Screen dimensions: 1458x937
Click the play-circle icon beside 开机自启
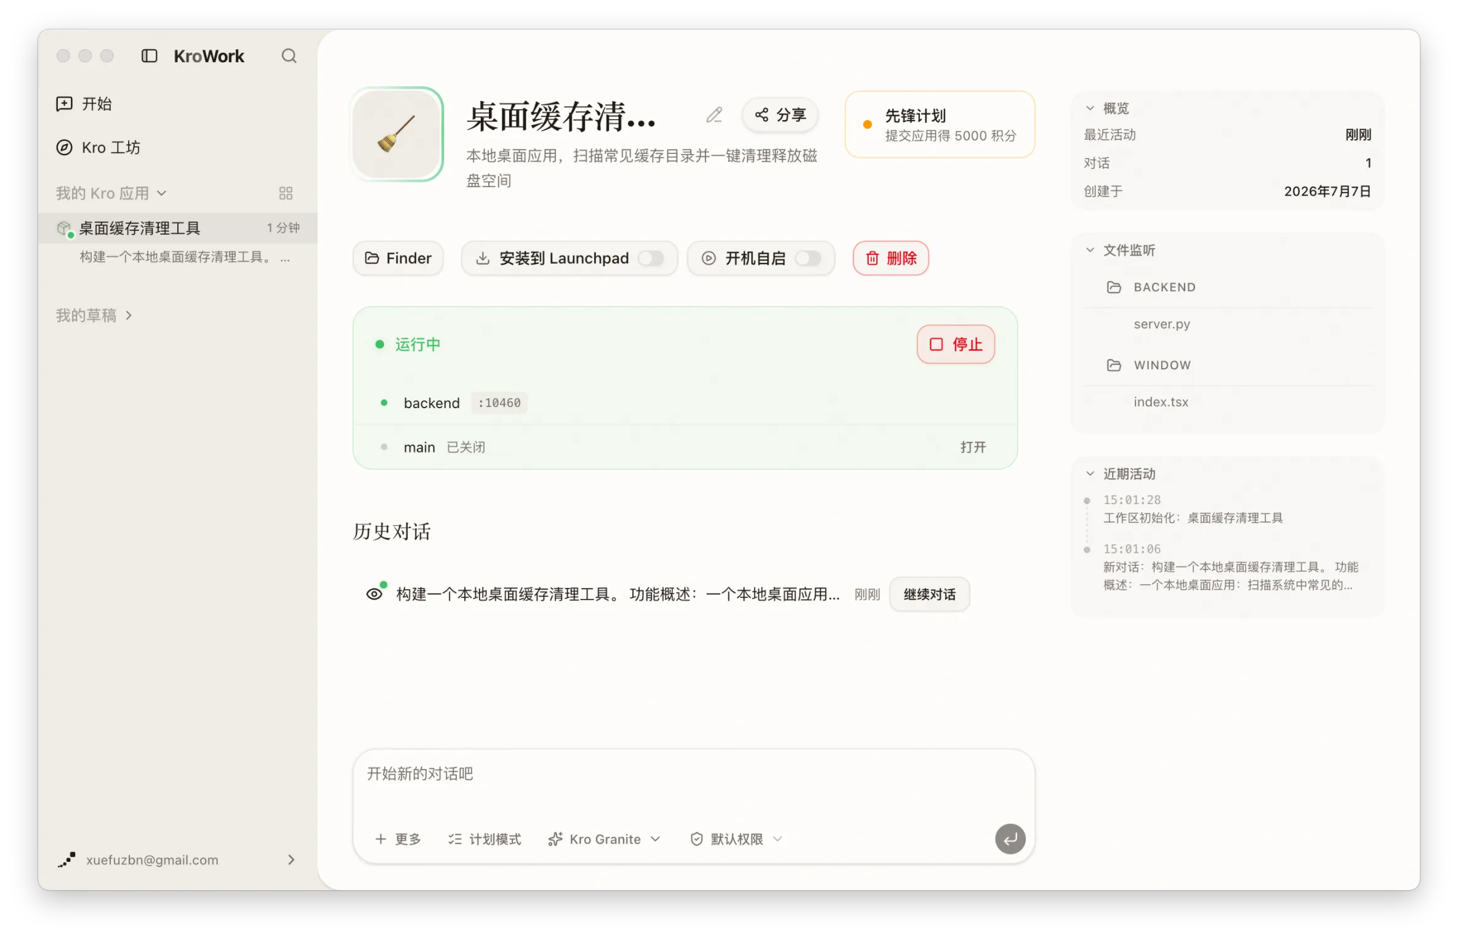coord(709,258)
